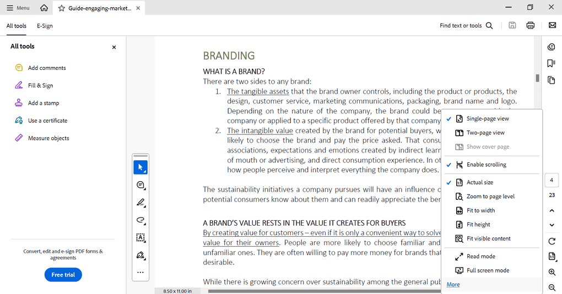This screenshot has width=562, height=294.
Task: Choose Zoom to page level
Action: (x=491, y=196)
